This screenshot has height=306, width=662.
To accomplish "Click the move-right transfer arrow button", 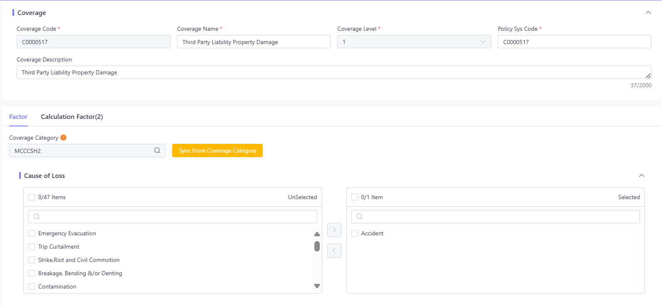I will pos(334,230).
